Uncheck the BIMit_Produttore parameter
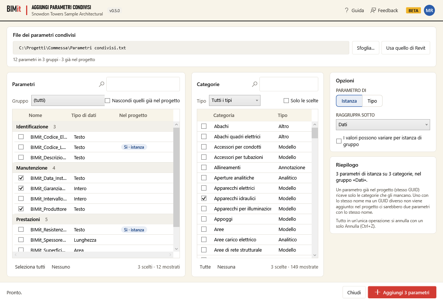 pyautogui.click(x=21, y=209)
